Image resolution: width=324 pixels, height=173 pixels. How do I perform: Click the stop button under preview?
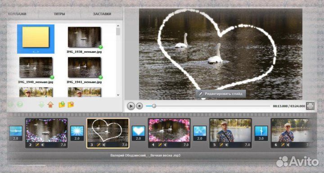tap(139, 106)
